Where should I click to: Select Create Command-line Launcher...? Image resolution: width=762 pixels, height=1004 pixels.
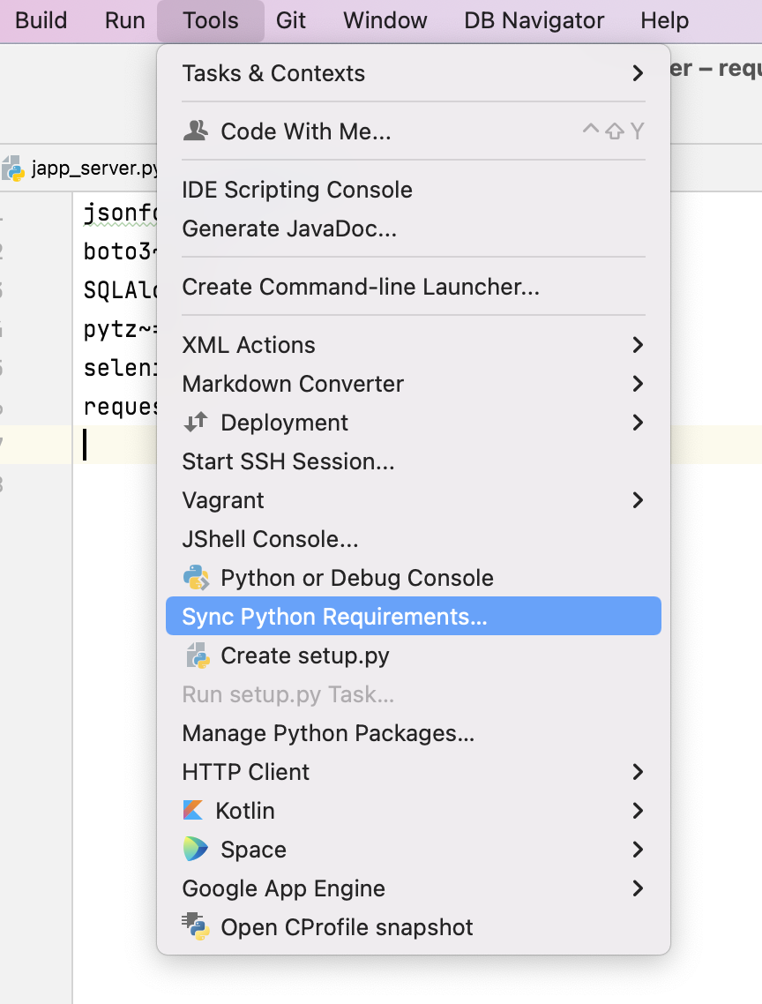414,286
